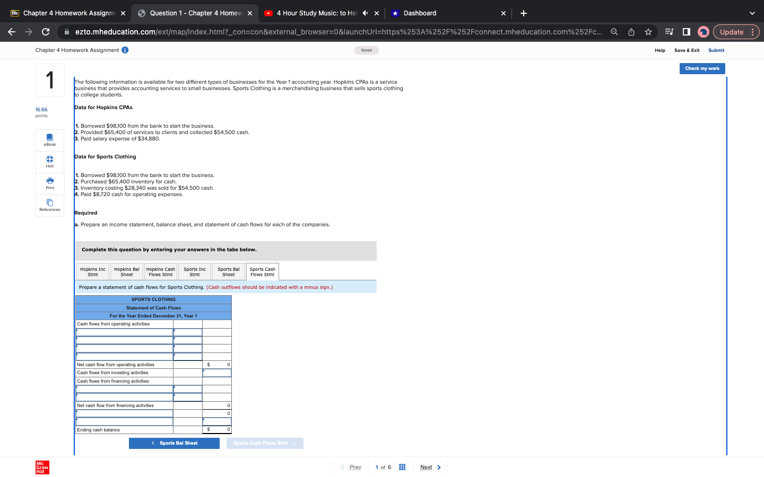Submit the assignment via Submit link

[x=716, y=50]
